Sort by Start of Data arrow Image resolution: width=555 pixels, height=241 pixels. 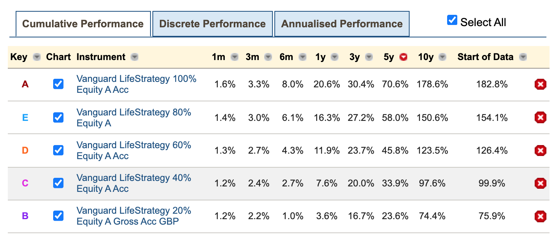pos(523,57)
